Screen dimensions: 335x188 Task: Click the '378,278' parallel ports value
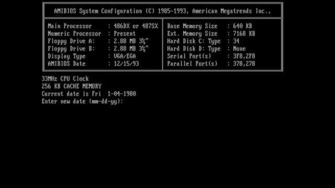(244, 64)
